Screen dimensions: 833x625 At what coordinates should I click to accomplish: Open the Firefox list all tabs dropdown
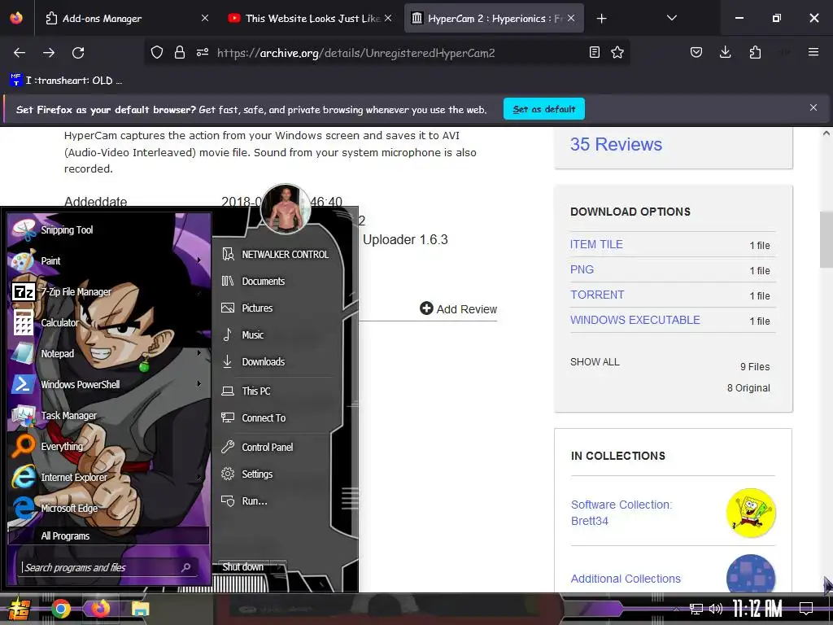coord(671,18)
